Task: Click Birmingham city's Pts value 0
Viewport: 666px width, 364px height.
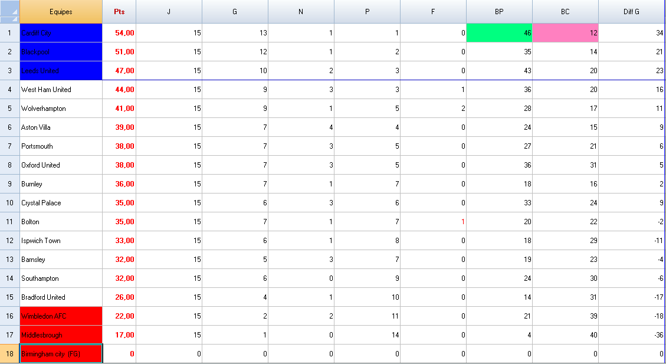Action: click(x=119, y=354)
